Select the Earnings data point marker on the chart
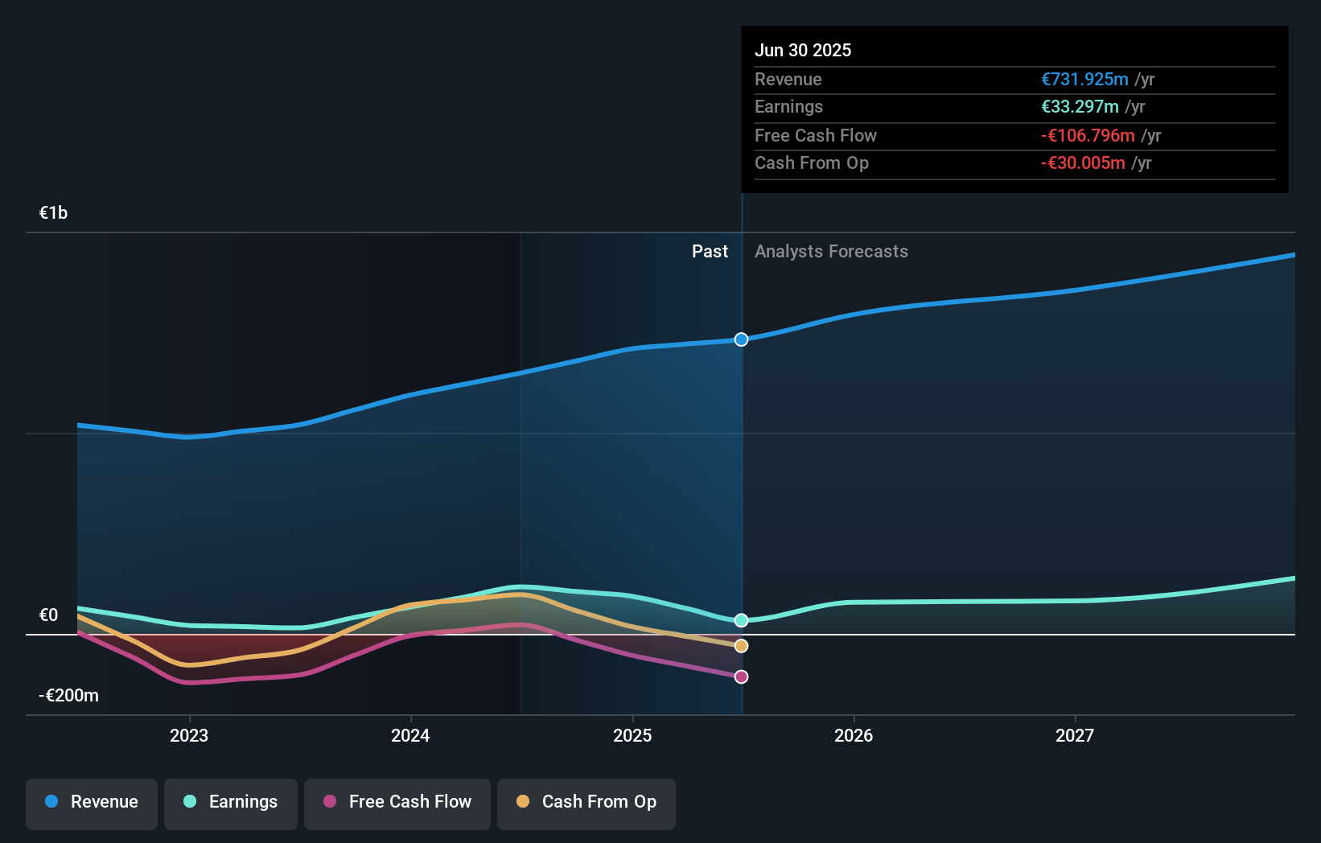This screenshot has width=1321, height=843. [x=740, y=619]
